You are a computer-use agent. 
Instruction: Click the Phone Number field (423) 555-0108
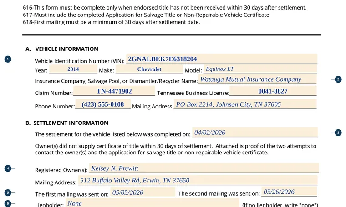coord(103,104)
